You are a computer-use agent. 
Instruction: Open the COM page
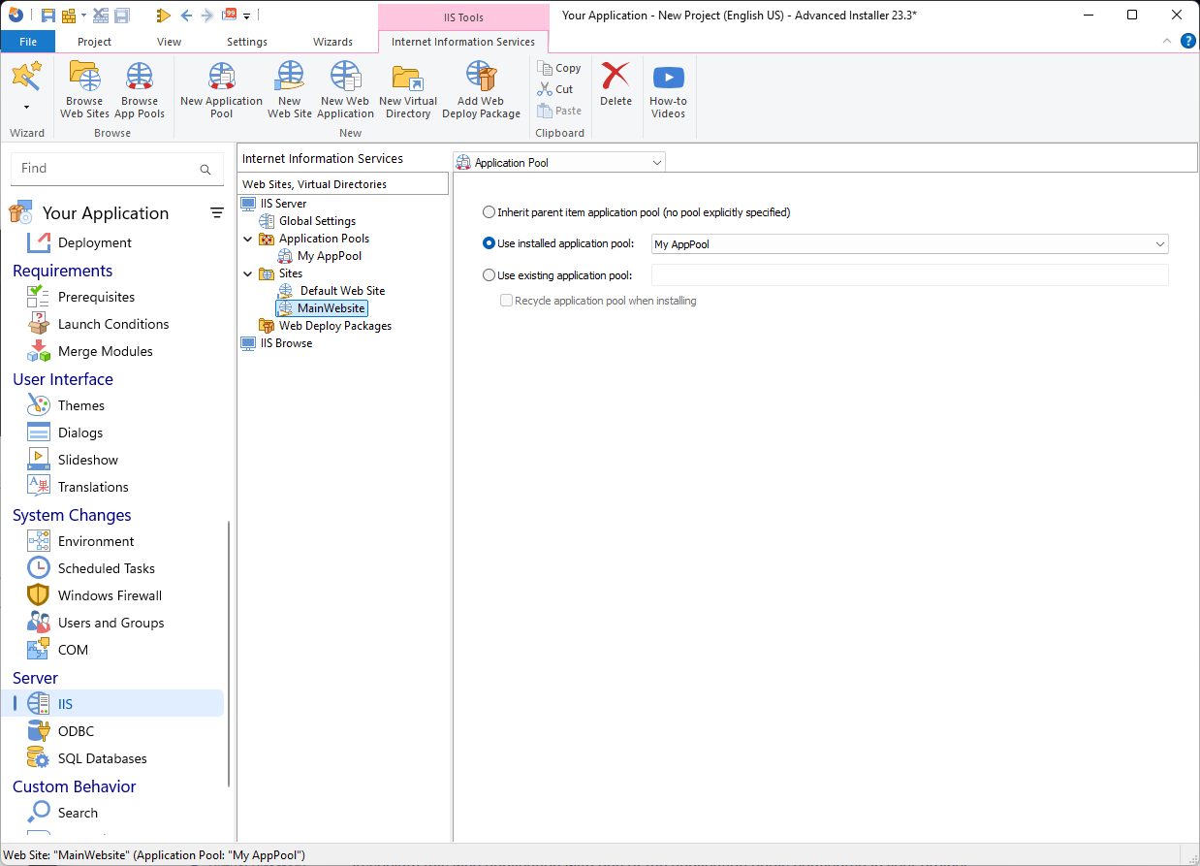73,650
